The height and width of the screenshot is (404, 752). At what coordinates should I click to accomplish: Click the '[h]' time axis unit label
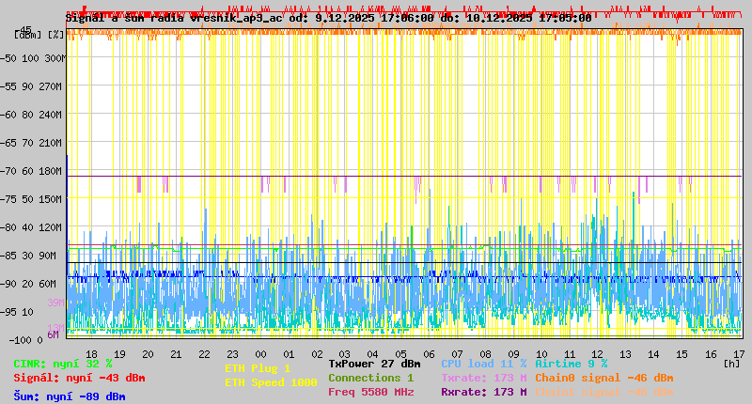coord(732,364)
